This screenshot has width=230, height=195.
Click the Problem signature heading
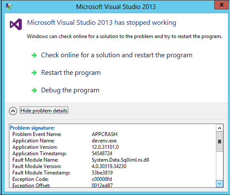pyautogui.click(x=32, y=128)
